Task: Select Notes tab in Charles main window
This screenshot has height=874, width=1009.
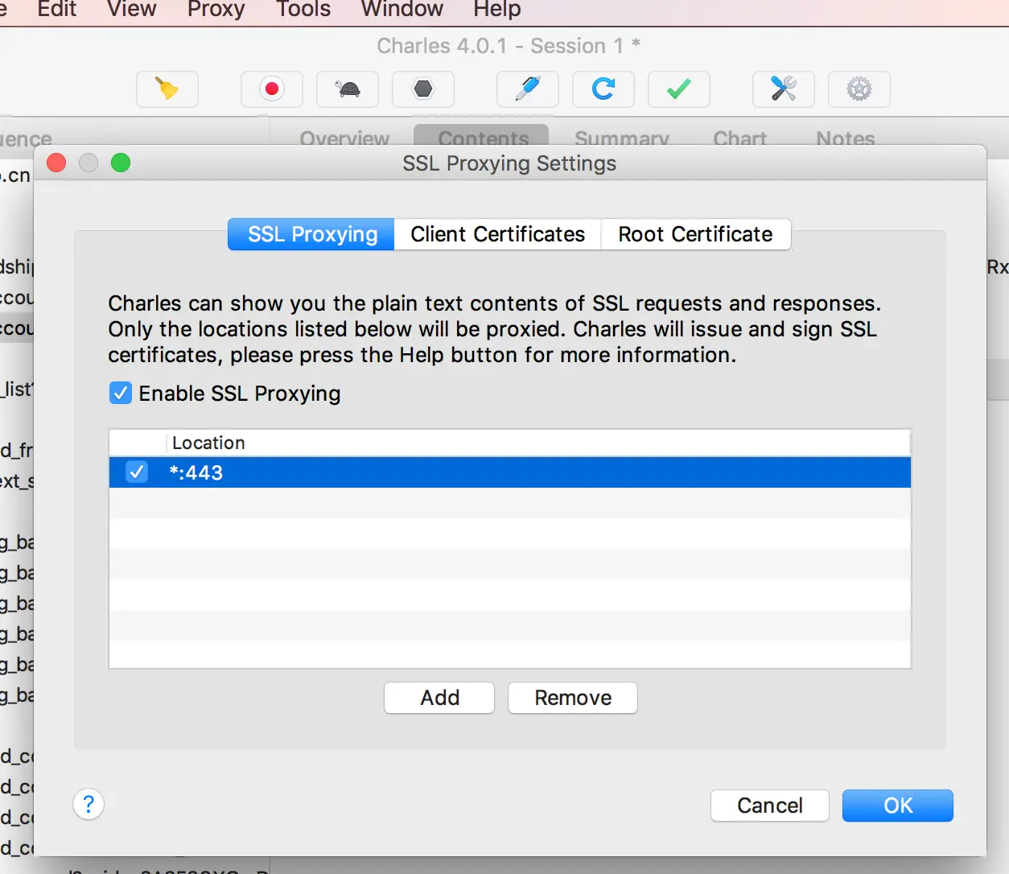Action: (845, 138)
